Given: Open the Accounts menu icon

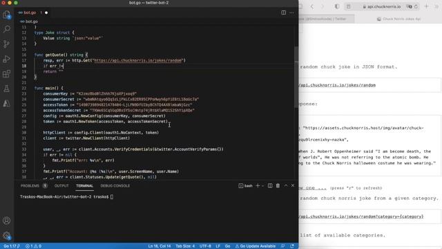Looking at the screenshot, I should pos(6,221).
